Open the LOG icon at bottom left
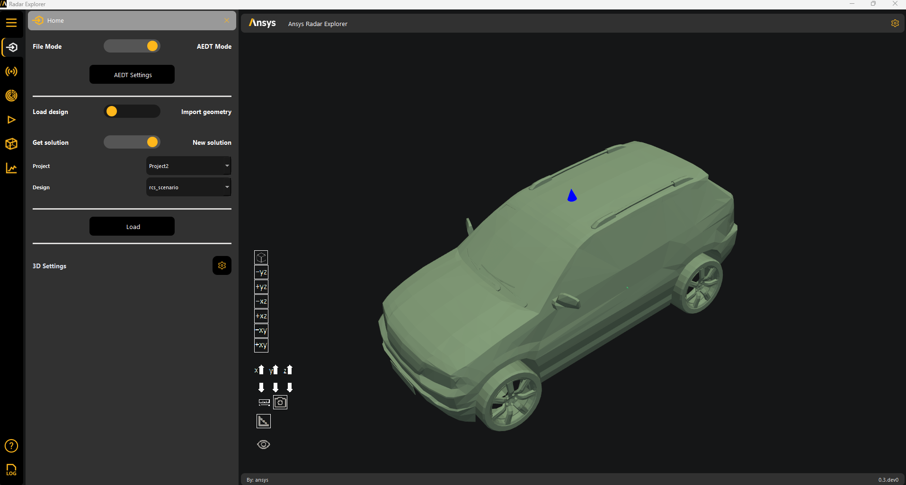 pyautogui.click(x=11, y=469)
